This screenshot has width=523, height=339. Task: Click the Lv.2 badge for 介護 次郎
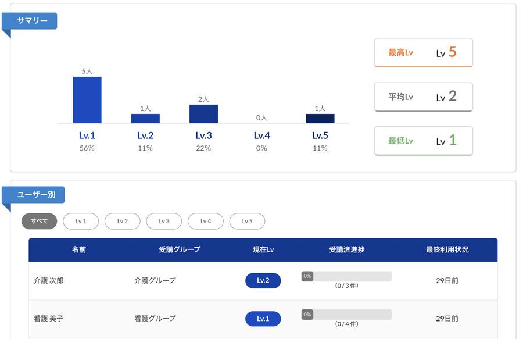pos(263,281)
